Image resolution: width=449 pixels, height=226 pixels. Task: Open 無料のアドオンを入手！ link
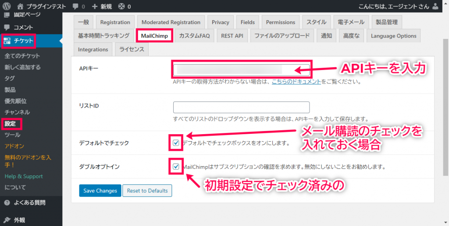(28, 161)
